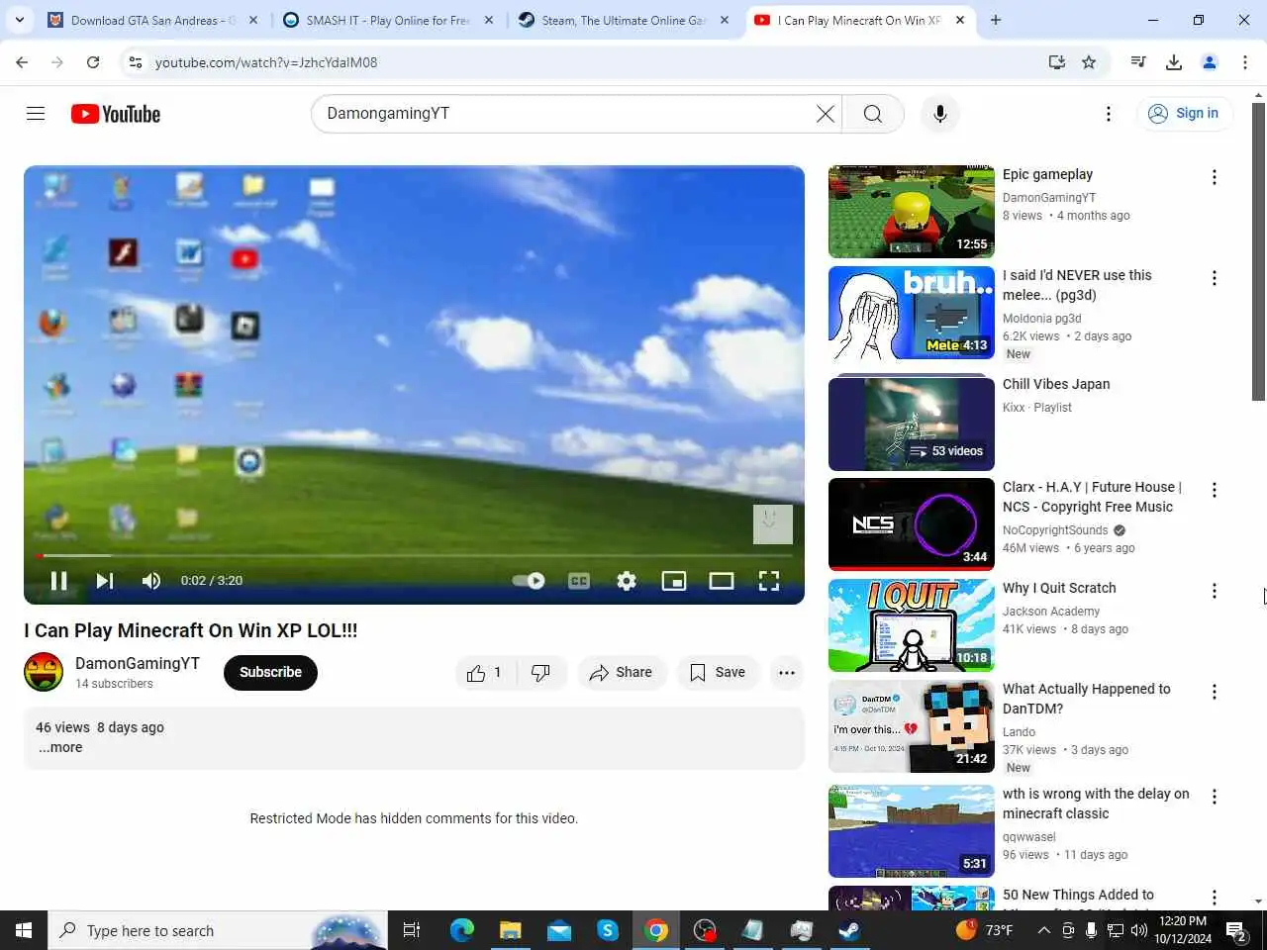
Task: Subscribe to DamonGamingYT
Action: [270, 673]
